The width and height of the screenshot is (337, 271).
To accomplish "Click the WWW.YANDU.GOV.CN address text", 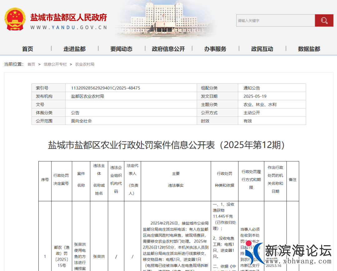I will 69,27.
